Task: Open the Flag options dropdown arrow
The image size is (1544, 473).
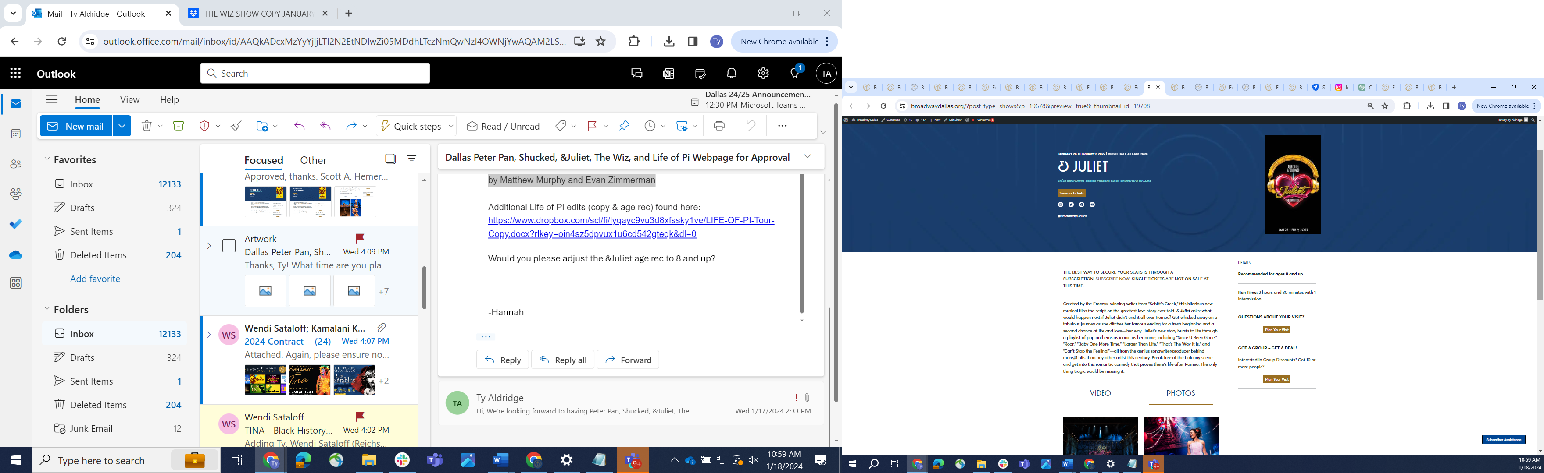Action: click(x=606, y=126)
